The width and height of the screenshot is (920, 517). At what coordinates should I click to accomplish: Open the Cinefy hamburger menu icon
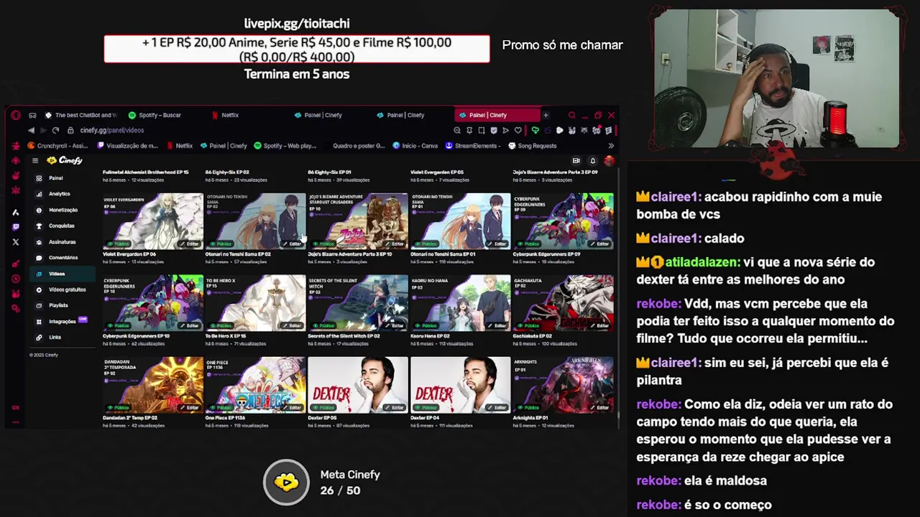point(34,161)
